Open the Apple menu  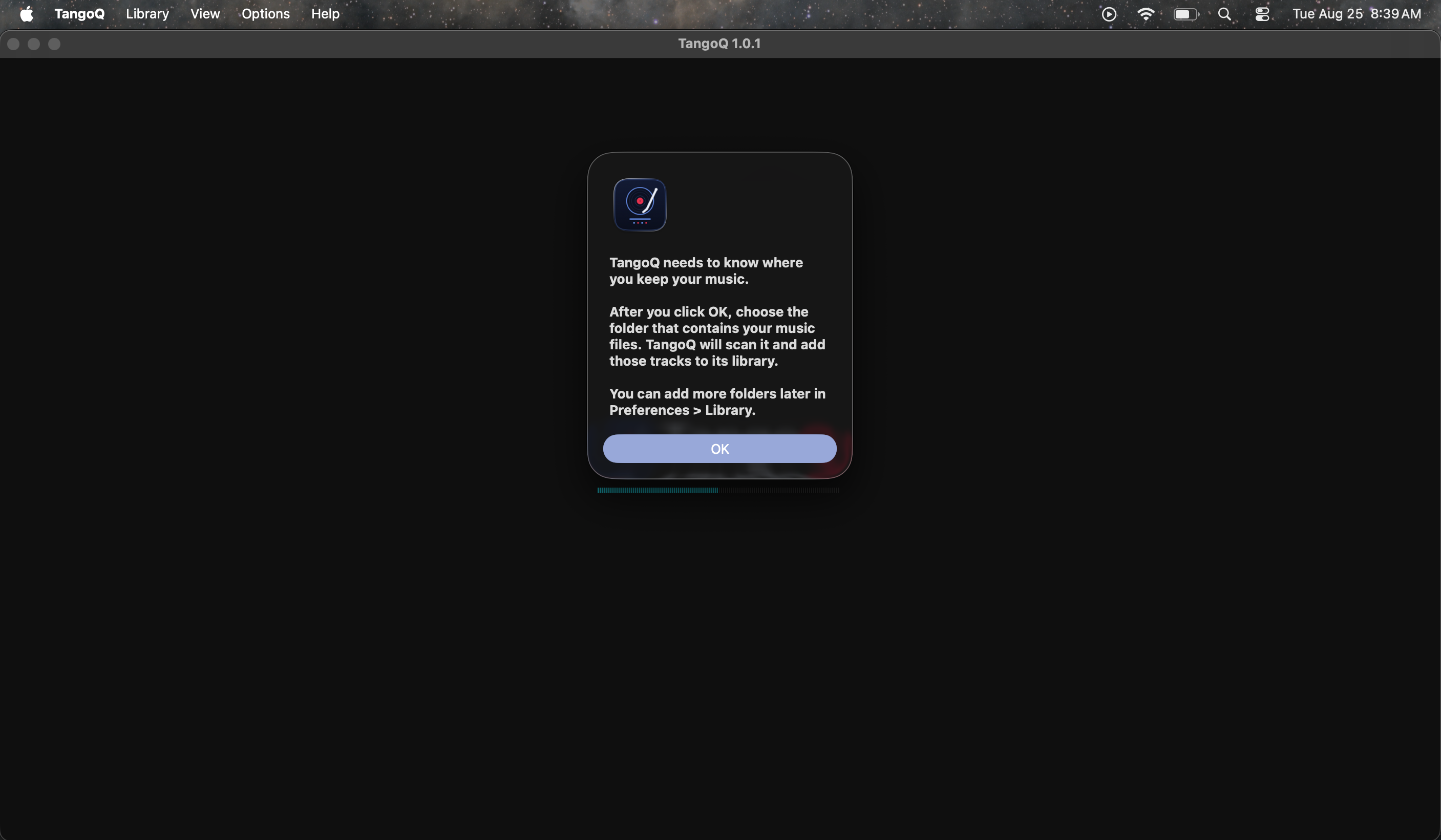pos(26,14)
